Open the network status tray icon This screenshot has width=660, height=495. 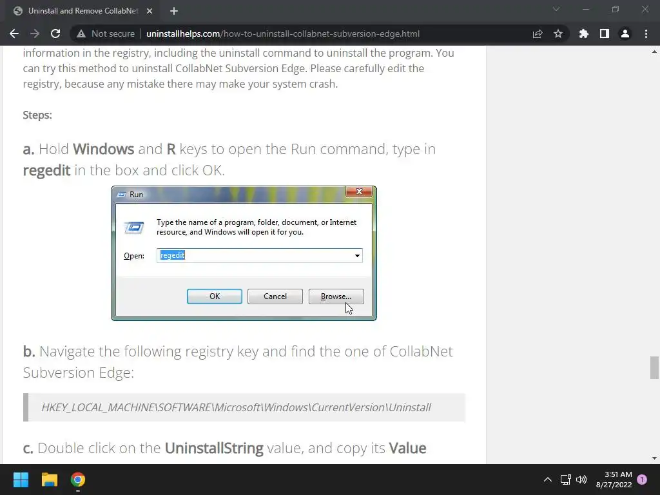[566, 480]
